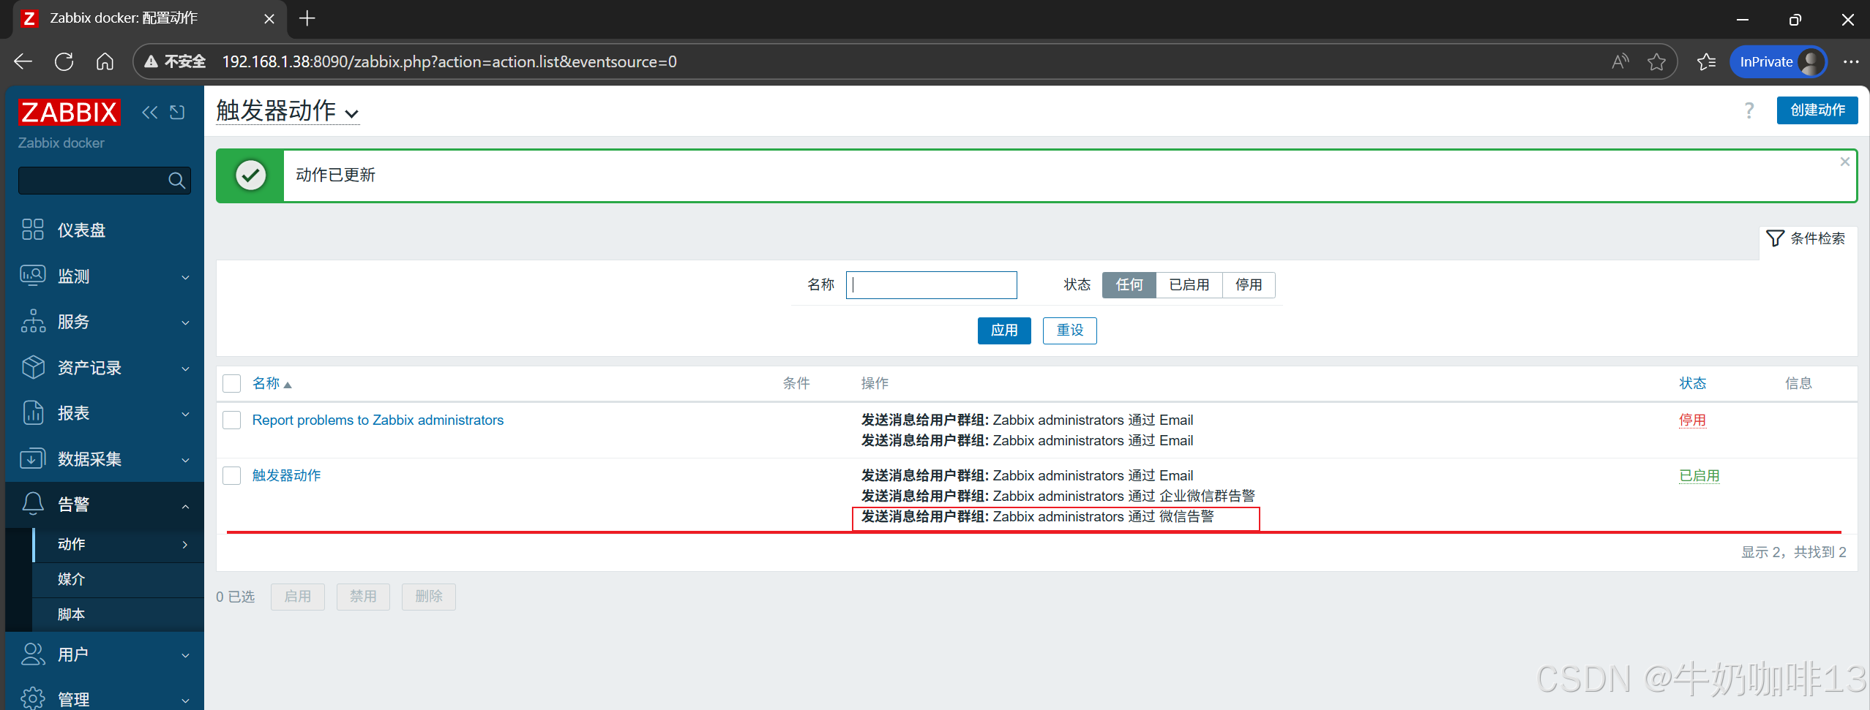
Task: Click the reports (报表) document icon
Action: 33,412
